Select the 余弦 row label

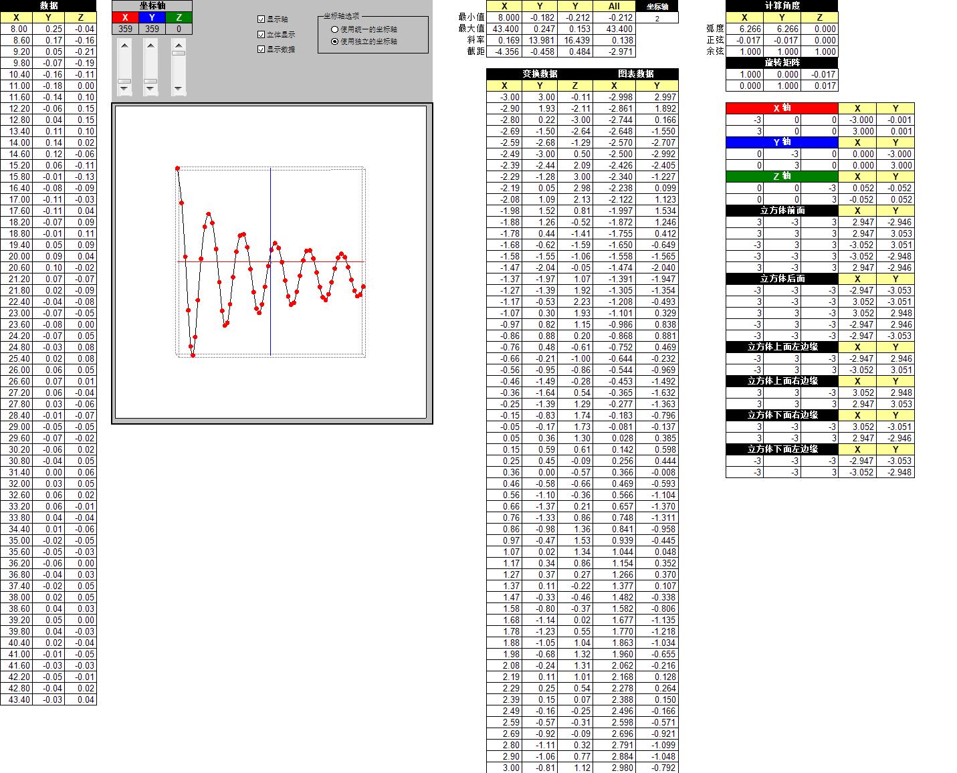click(x=715, y=51)
